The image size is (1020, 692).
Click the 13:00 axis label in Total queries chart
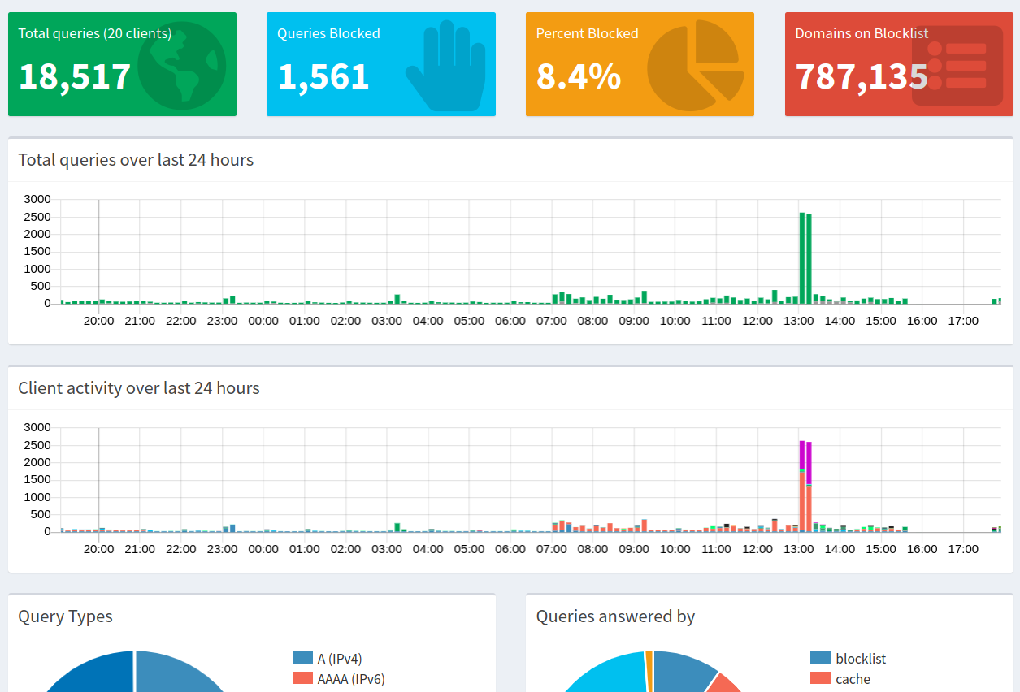[799, 321]
